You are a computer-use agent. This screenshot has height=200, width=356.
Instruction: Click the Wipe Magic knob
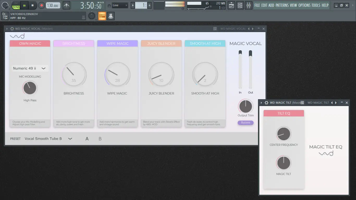(118, 75)
